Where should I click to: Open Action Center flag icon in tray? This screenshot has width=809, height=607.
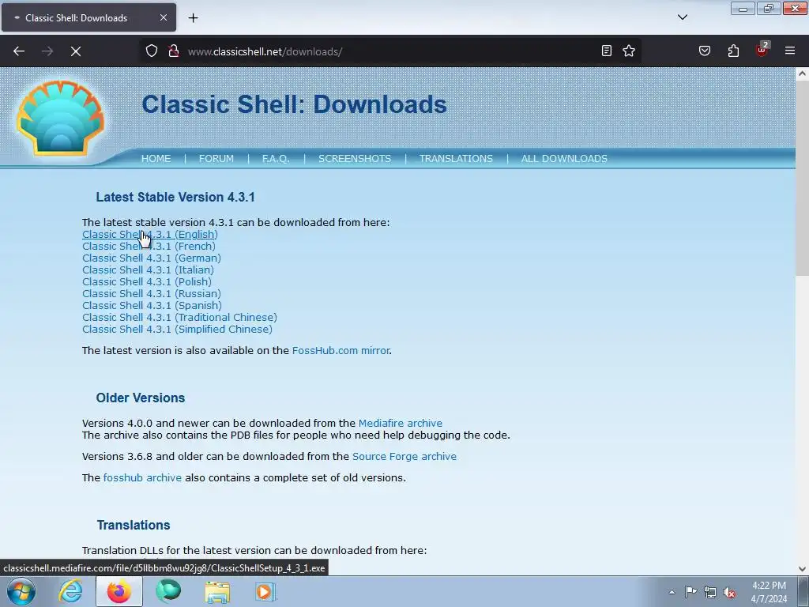coord(690,592)
